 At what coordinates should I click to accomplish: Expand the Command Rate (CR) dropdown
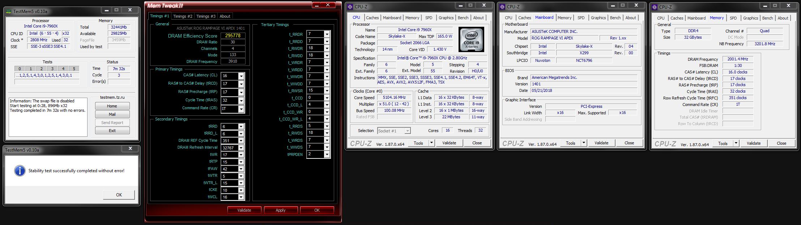pos(241,109)
